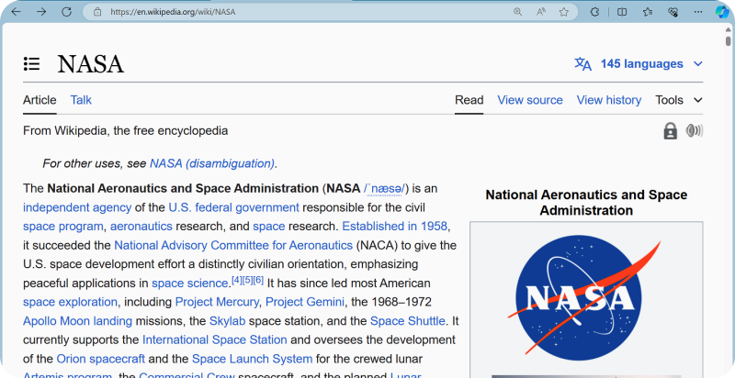This screenshot has width=735, height=378.
Task: Open the table of contents sidebar icon
Action: 32,64
